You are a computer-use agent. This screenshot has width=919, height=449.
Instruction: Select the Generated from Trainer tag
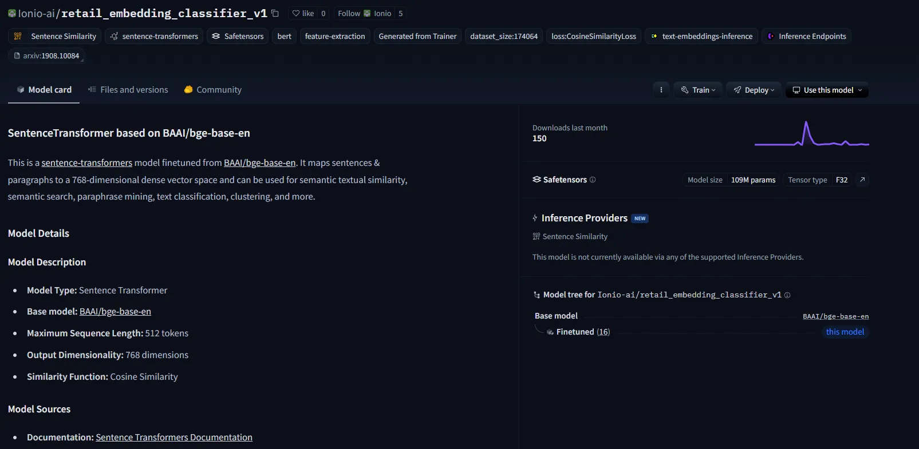tap(417, 36)
